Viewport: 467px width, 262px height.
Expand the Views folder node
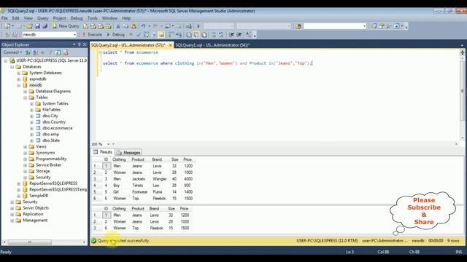coord(26,147)
